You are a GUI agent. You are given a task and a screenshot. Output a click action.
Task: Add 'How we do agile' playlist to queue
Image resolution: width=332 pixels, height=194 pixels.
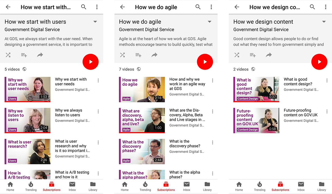[138, 55]
